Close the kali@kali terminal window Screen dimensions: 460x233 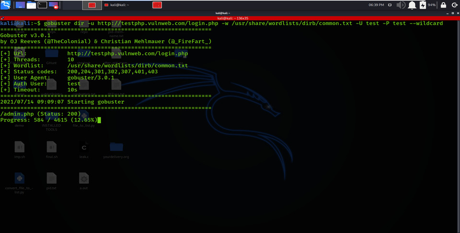coord(457,13)
